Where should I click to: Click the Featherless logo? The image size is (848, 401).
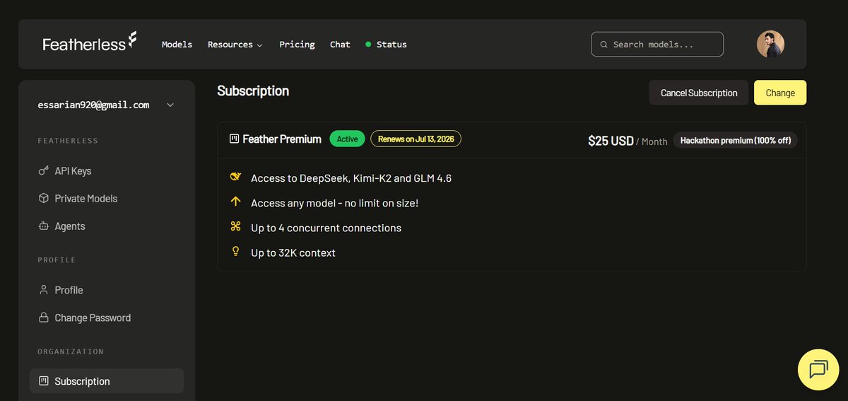point(90,42)
